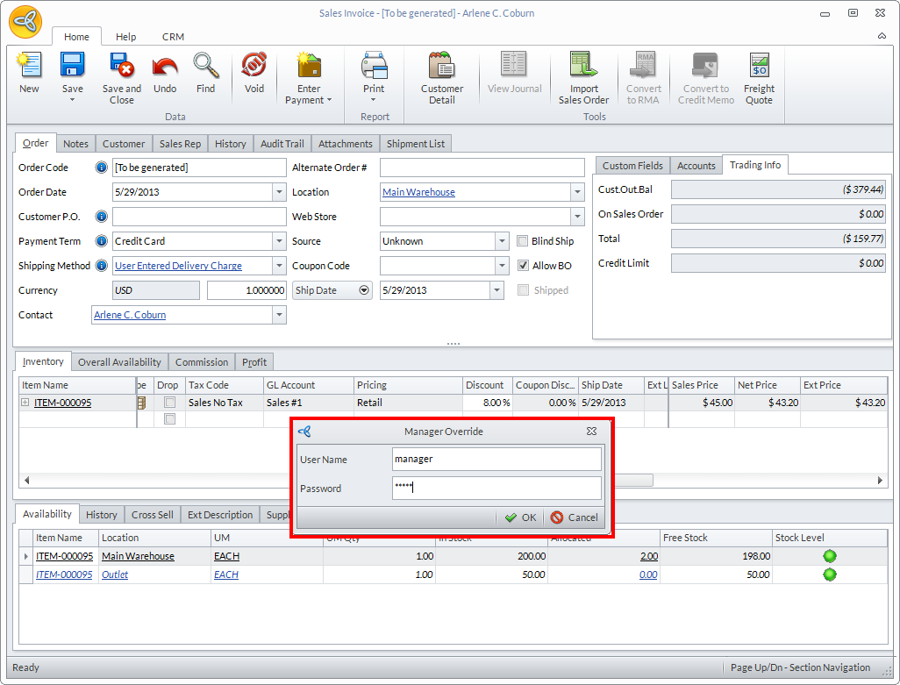
Task: Uncheck the Allow BO checkbox
Action: tap(523, 266)
